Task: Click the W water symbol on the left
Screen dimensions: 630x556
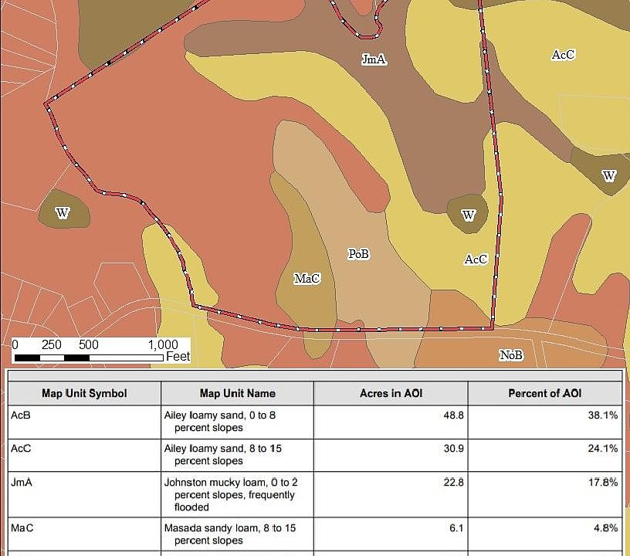Action: tap(63, 211)
